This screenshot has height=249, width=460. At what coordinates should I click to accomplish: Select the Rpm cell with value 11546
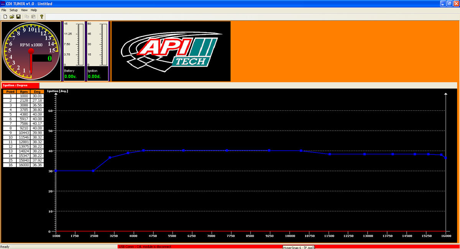pos(24,137)
